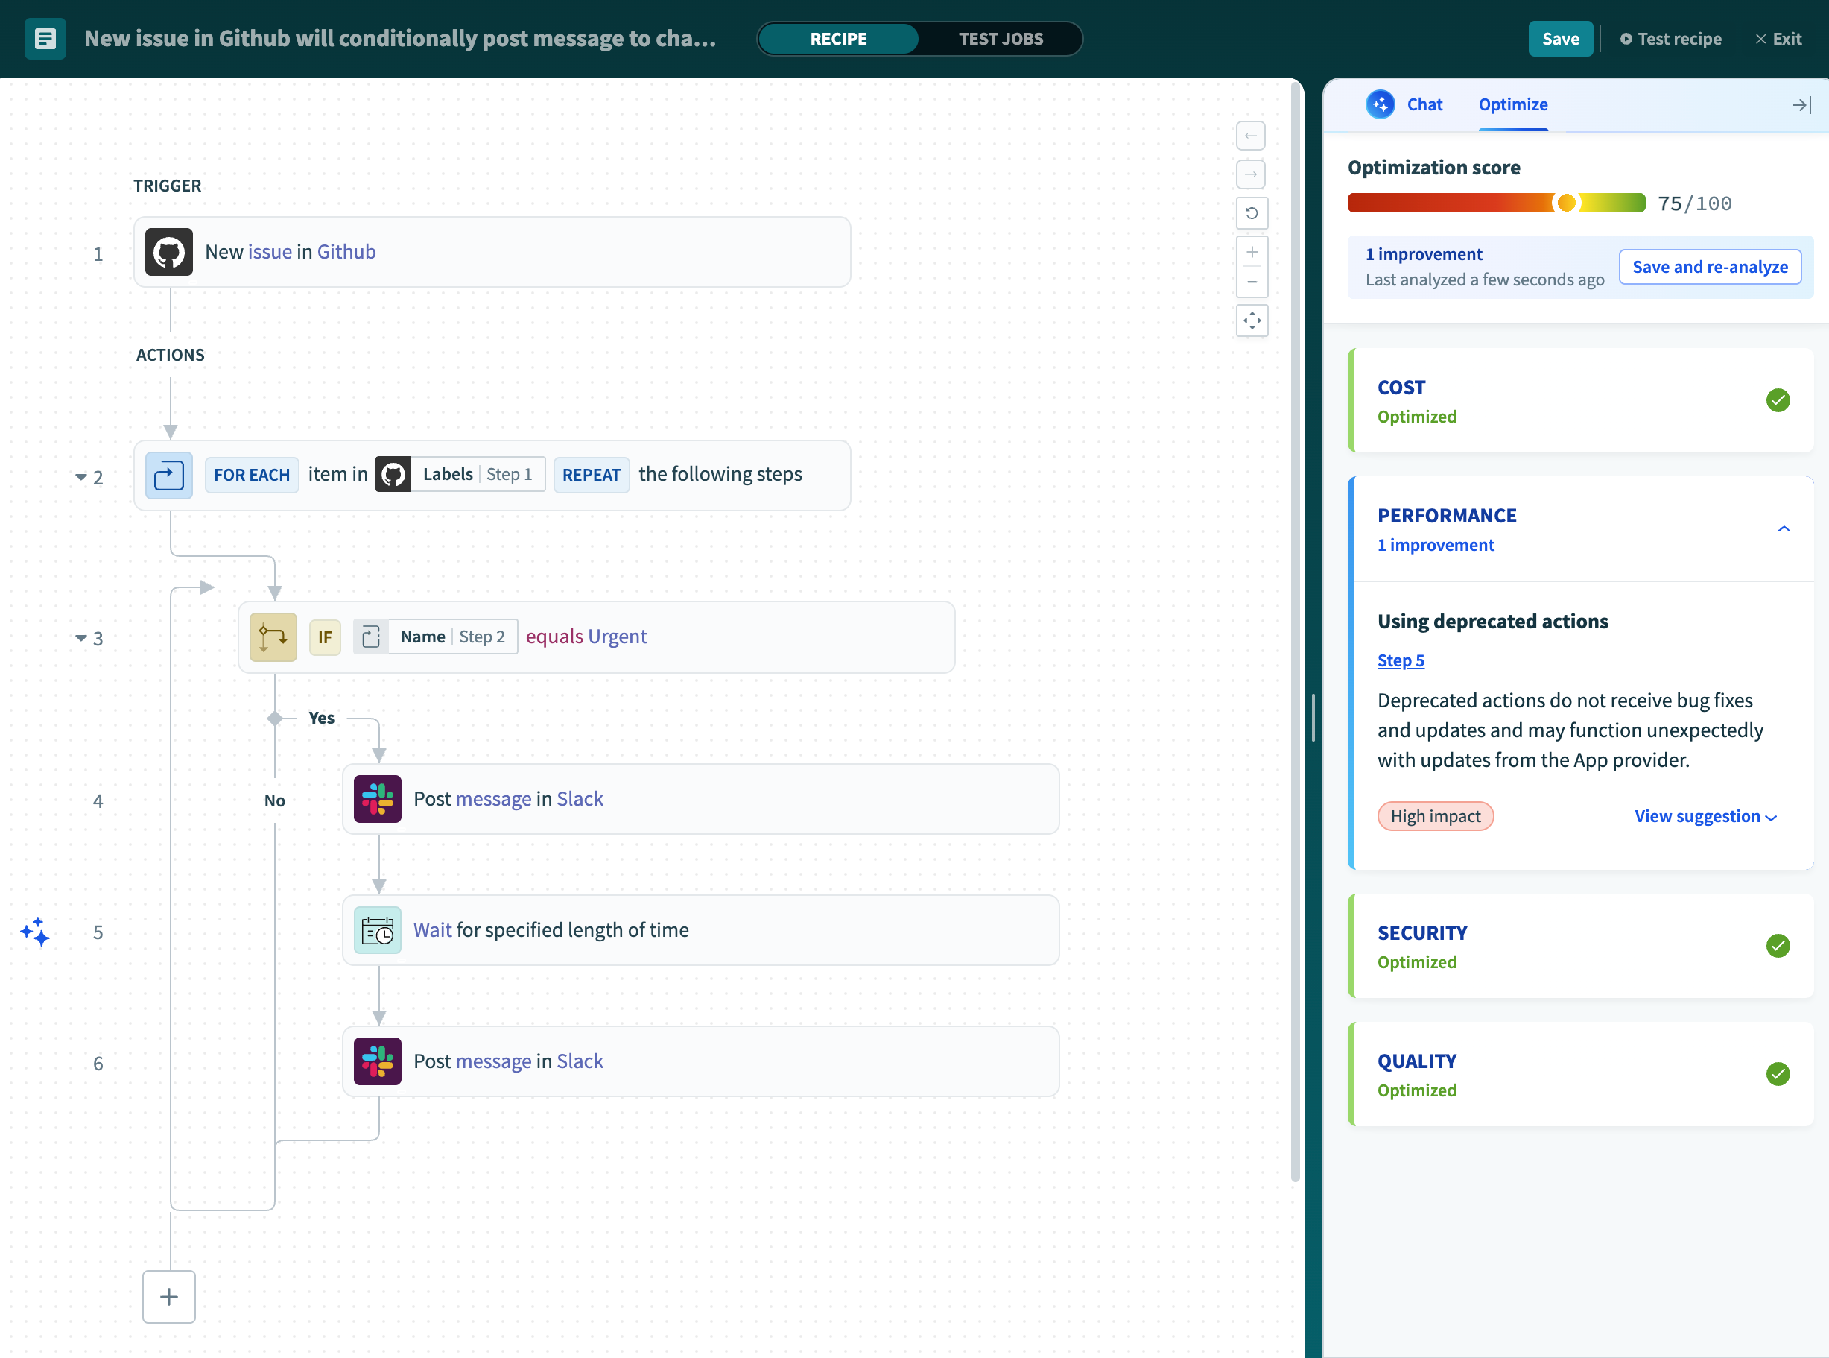Viewport: 1829px width, 1358px height.
Task: Select the For Each loop icon in step 2
Action: pos(168,474)
